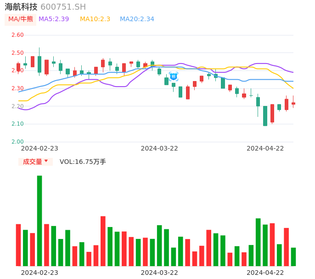Click the 2024-04-22 date label under volume chart
This screenshot has height=279, width=315.
point(265,273)
